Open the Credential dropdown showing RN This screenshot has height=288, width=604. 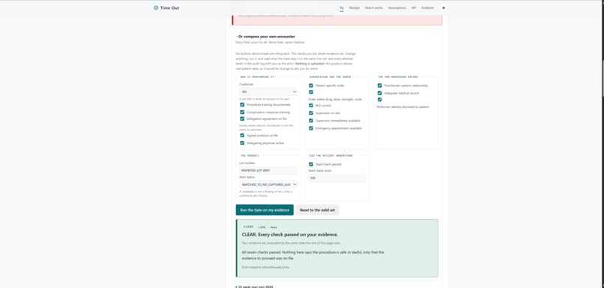pyautogui.click(x=268, y=91)
